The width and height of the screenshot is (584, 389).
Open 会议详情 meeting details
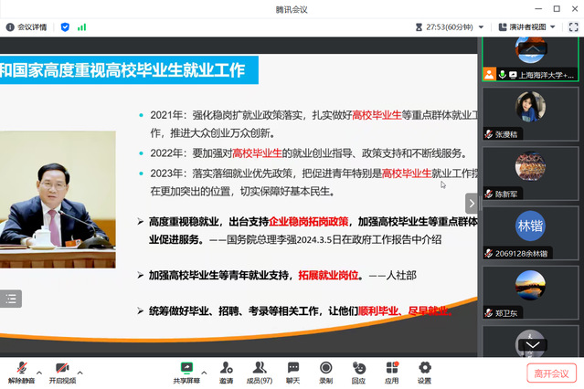tap(27, 27)
